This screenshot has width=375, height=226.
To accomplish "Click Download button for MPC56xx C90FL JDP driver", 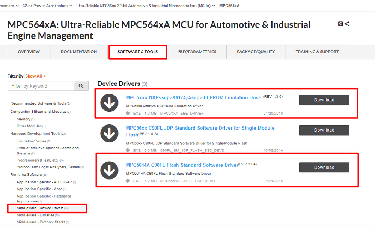I will pyautogui.click(x=324, y=130).
